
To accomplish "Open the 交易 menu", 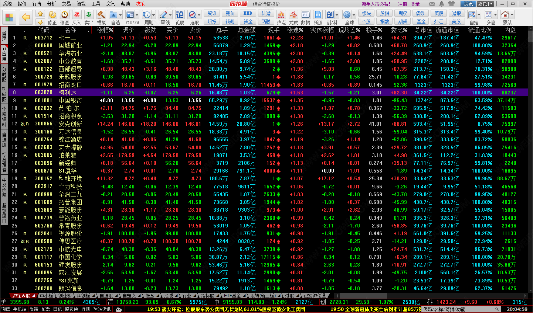I will pos(67,4).
